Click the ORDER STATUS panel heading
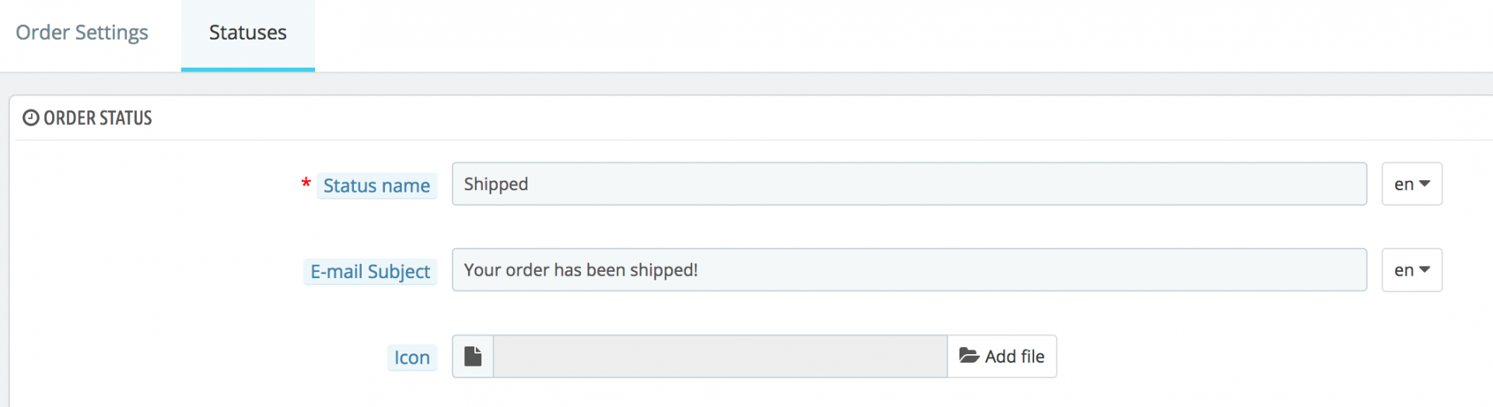 tap(98, 118)
